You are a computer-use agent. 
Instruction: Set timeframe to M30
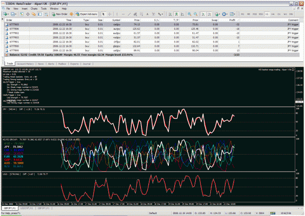[261, 14]
